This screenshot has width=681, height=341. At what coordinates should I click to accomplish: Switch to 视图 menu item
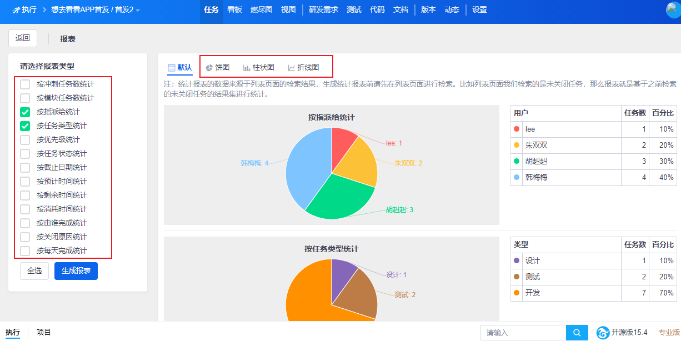tap(288, 10)
